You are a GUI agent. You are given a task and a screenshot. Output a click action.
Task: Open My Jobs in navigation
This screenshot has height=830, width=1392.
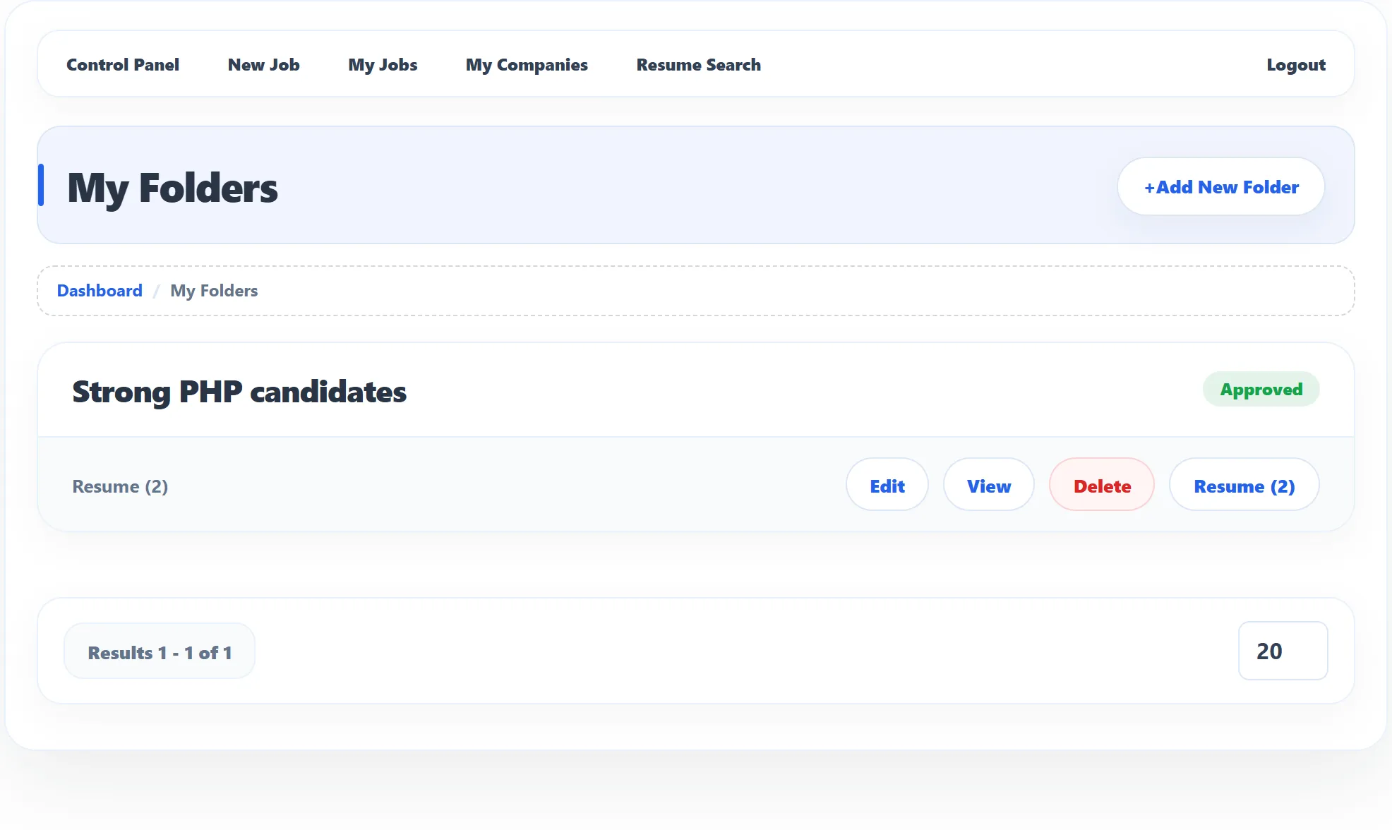[x=383, y=64]
